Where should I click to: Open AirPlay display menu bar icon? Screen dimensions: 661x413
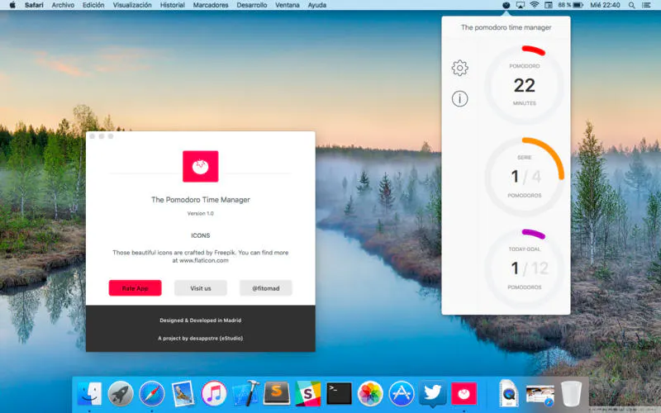tap(521, 5)
